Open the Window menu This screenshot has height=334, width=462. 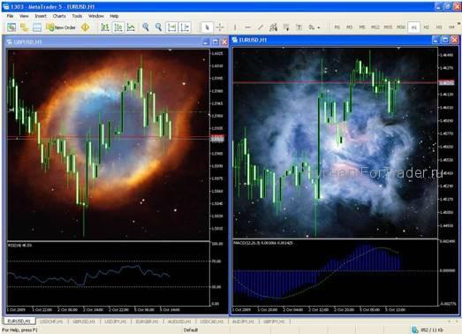(x=96, y=16)
